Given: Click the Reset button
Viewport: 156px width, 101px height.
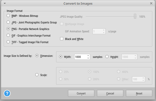Looking at the screenshot, I should (x=139, y=93).
